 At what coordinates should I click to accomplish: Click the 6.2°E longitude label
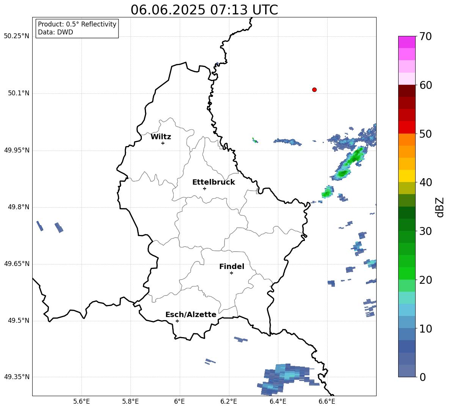click(x=229, y=401)
